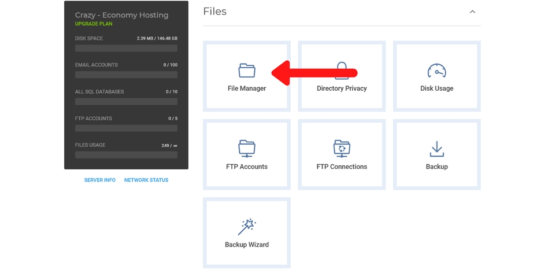The width and height of the screenshot is (555, 277).
Task: Launch the Backup Wizard wand icon
Action: pos(247,227)
